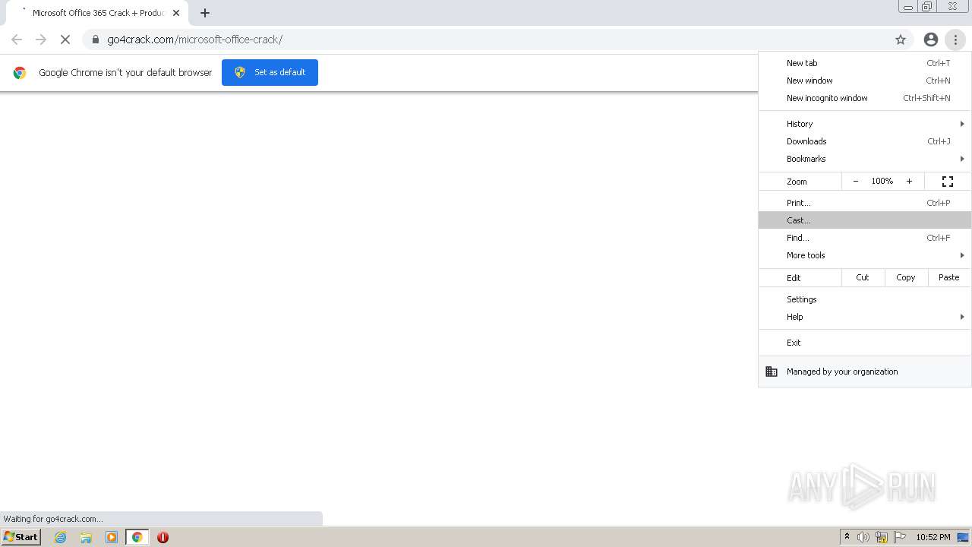This screenshot has height=547, width=972.
Task: Open the profile avatar icon
Action: click(931, 40)
